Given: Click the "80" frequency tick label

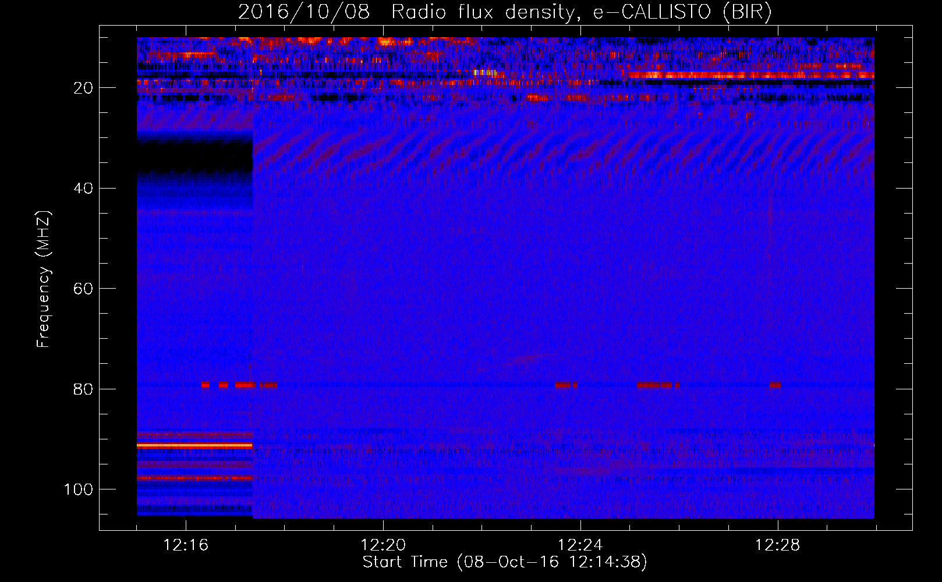Looking at the screenshot, I should coord(84,389).
